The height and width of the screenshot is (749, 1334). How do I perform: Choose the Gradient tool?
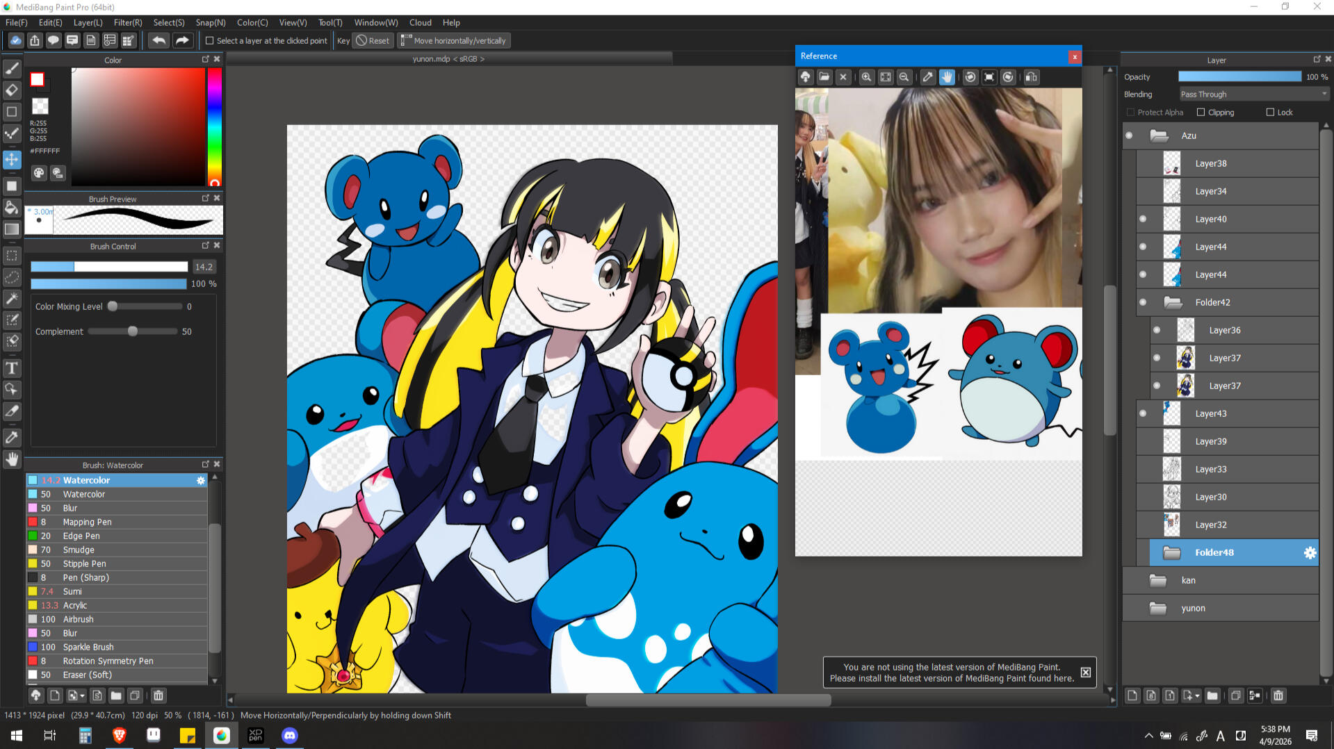point(12,229)
